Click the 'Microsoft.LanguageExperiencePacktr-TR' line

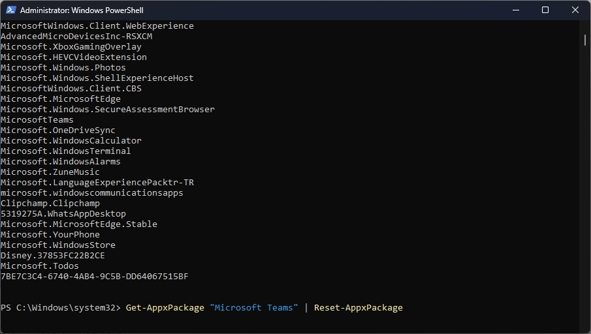[x=97, y=183]
